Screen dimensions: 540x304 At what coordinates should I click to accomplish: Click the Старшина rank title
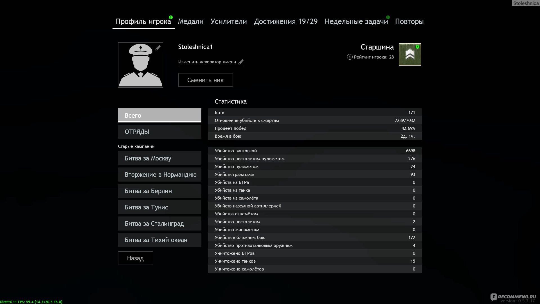(377, 47)
